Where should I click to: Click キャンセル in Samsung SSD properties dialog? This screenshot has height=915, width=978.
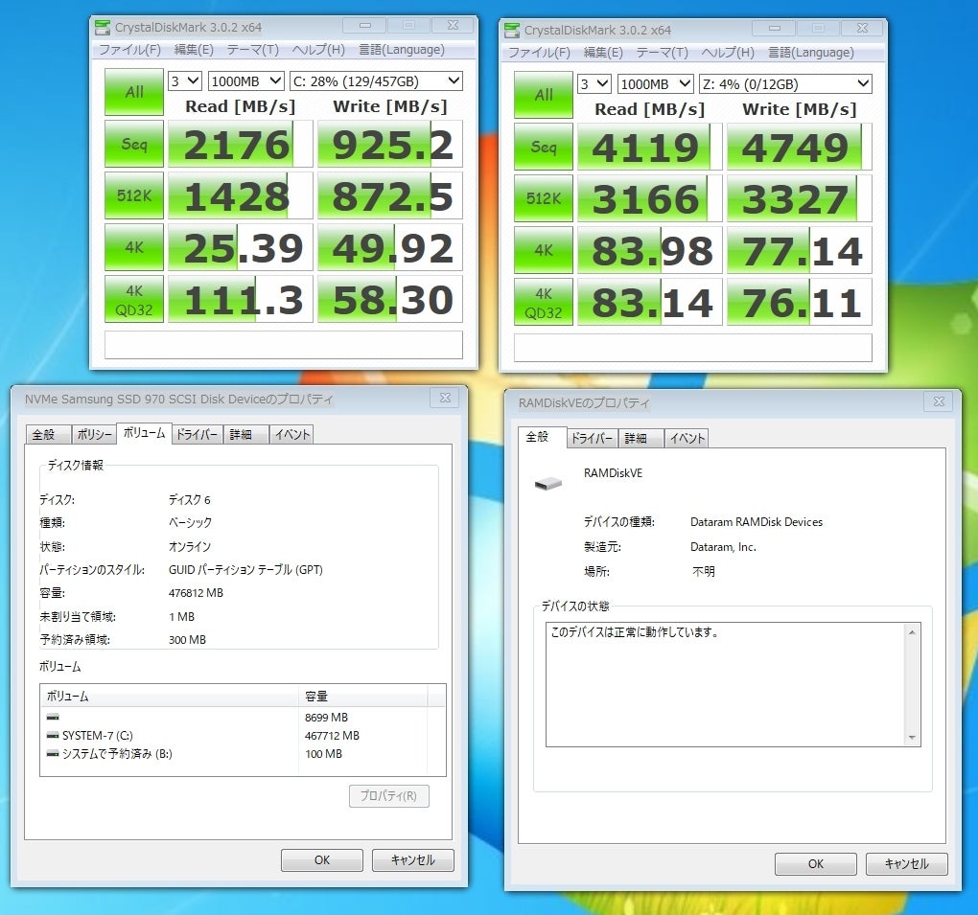click(413, 860)
